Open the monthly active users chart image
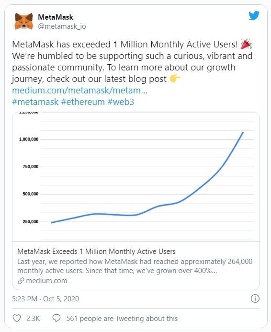 (x=136, y=177)
